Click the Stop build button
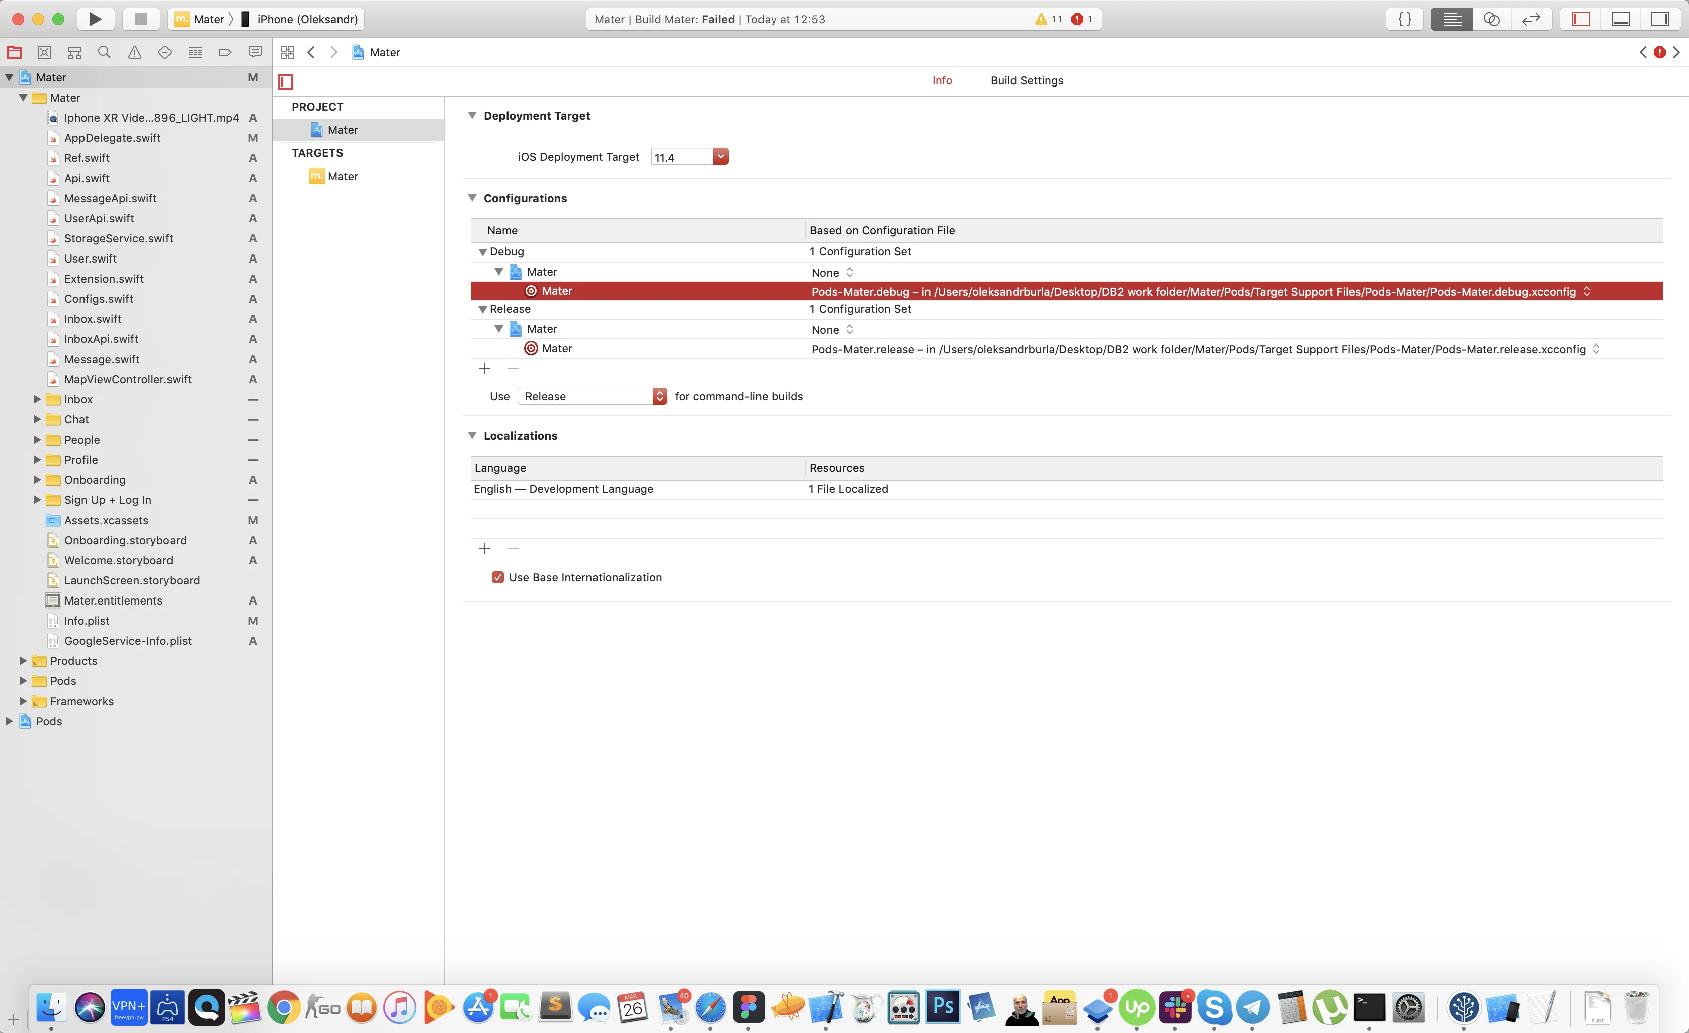Viewport: 1689px width, 1033px height. pos(140,19)
